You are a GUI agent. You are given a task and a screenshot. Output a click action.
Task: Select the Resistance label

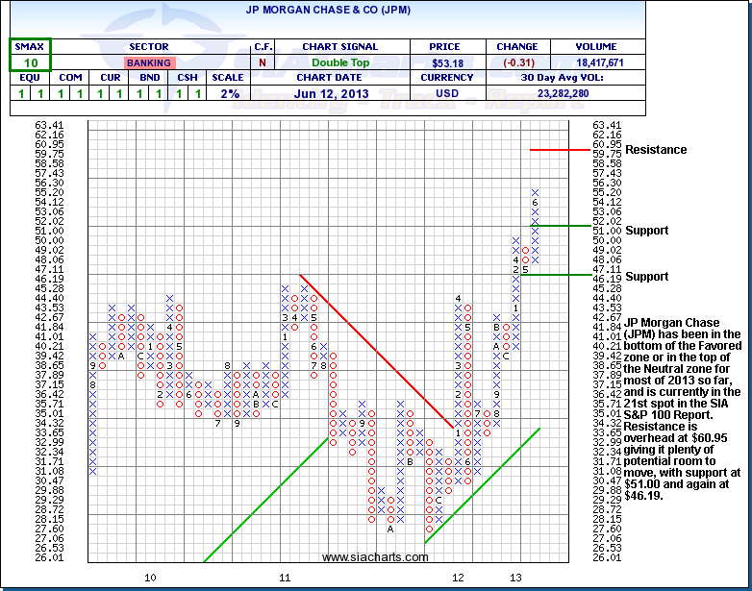(656, 149)
